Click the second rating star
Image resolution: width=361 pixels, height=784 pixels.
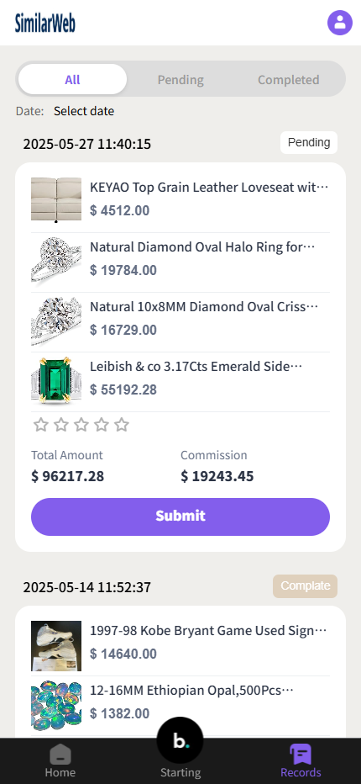coord(61,425)
